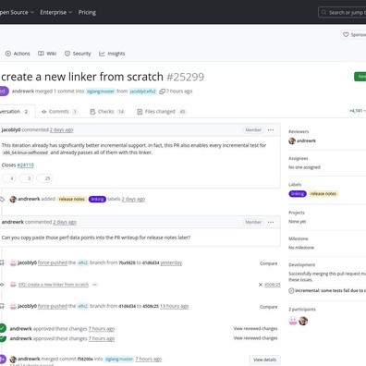This screenshot has height=366, width=366.
Task: Open options menu on andrewrk's comment
Action: click(x=271, y=222)
